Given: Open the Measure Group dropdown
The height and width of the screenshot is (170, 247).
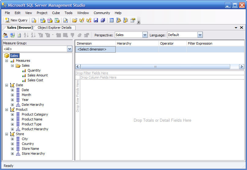Looking at the screenshot, I should point(69,49).
